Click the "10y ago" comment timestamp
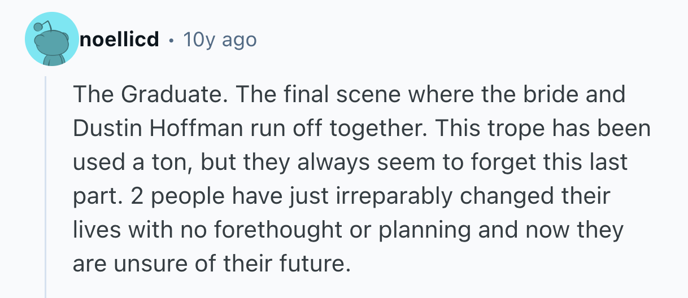 220,40
